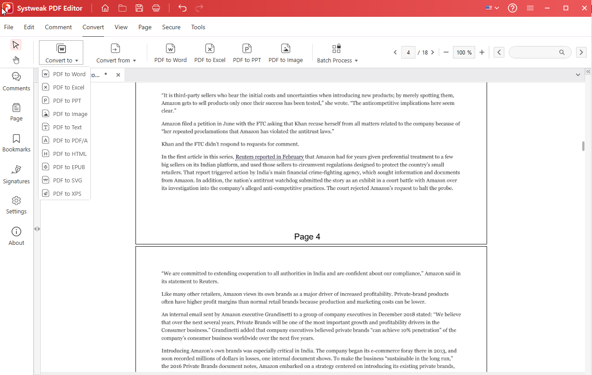Viewport: 592px width, 375px height.
Task: Click PDF to Word toolbar button
Action: point(170,53)
